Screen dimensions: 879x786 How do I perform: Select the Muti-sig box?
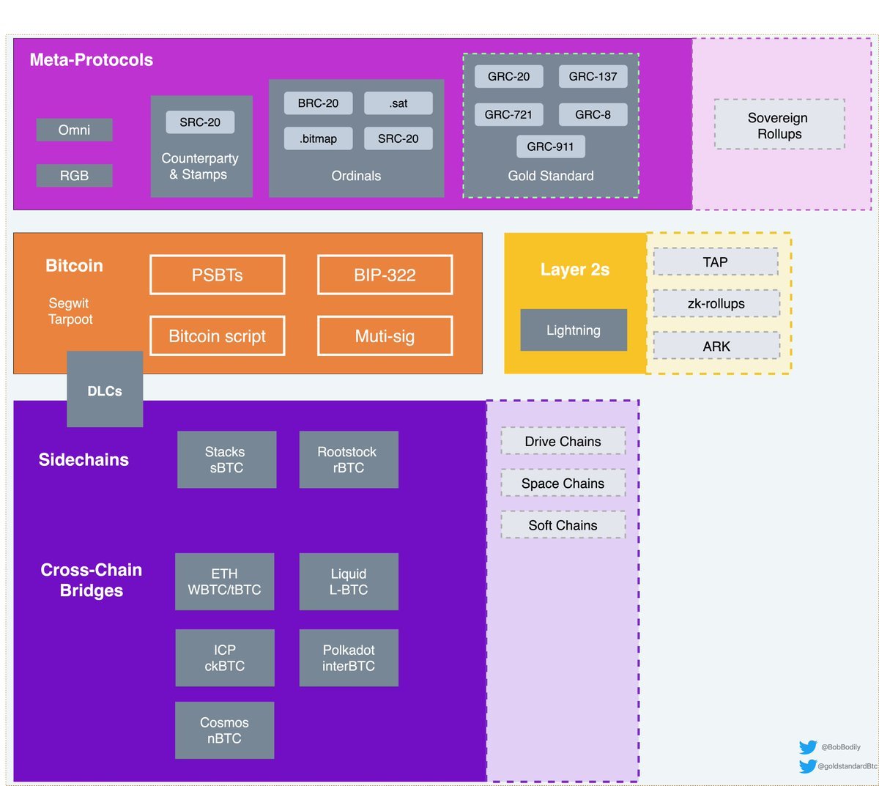[385, 335]
